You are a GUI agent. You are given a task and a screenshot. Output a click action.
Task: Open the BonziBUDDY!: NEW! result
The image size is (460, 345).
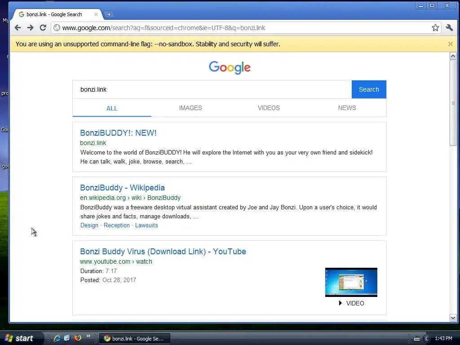(x=118, y=133)
